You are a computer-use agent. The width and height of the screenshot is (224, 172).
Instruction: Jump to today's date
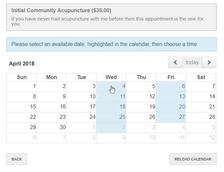192,63
